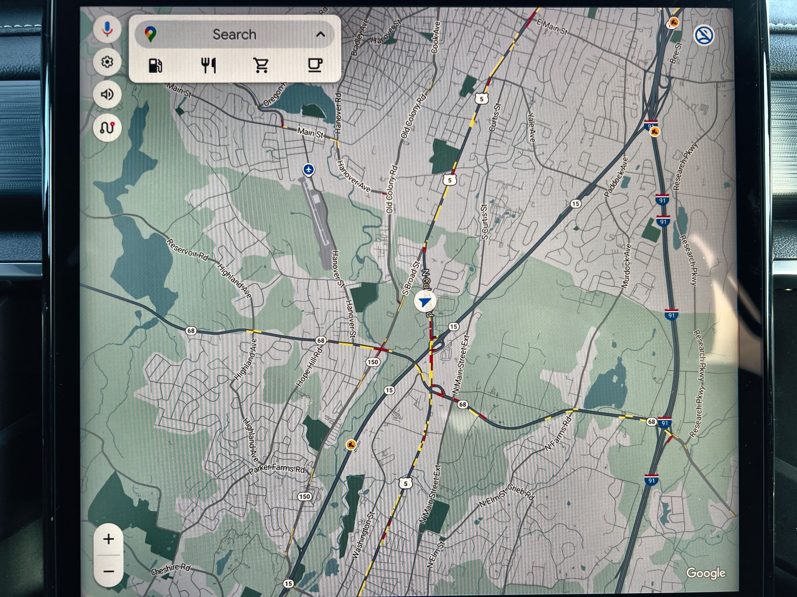The width and height of the screenshot is (797, 597).
Task: Select the airport marker icon
Action: click(x=308, y=170)
